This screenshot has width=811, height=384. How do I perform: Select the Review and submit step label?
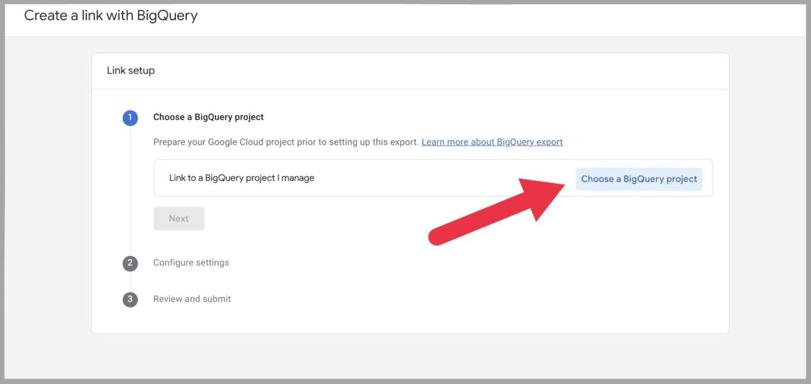[x=192, y=299]
